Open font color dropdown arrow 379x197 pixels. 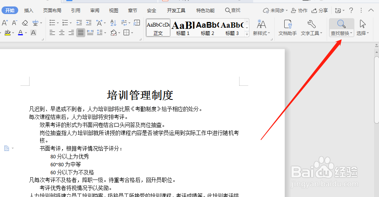click(26, 33)
